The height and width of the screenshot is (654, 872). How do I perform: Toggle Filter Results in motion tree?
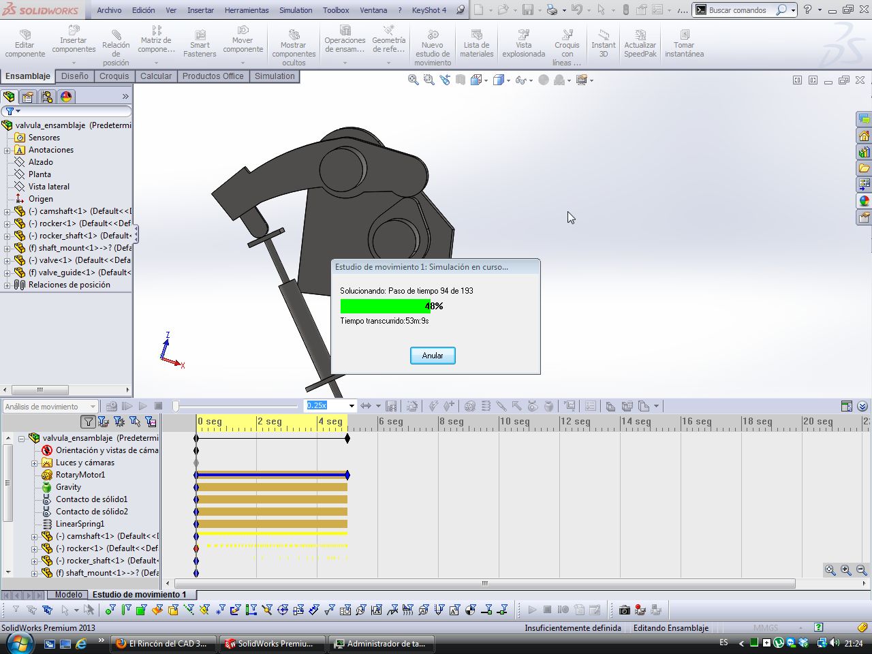tap(151, 422)
